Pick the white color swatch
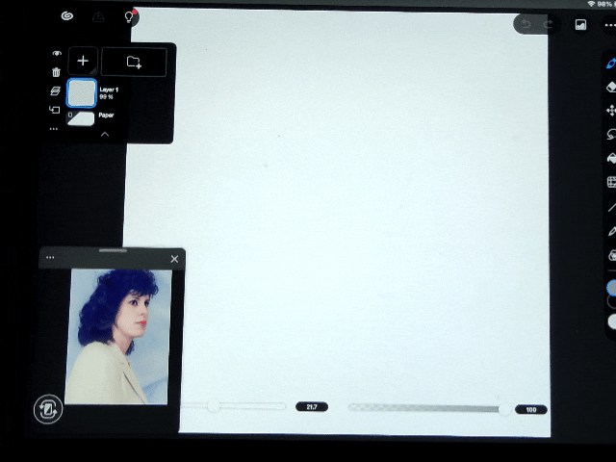 coord(612,321)
